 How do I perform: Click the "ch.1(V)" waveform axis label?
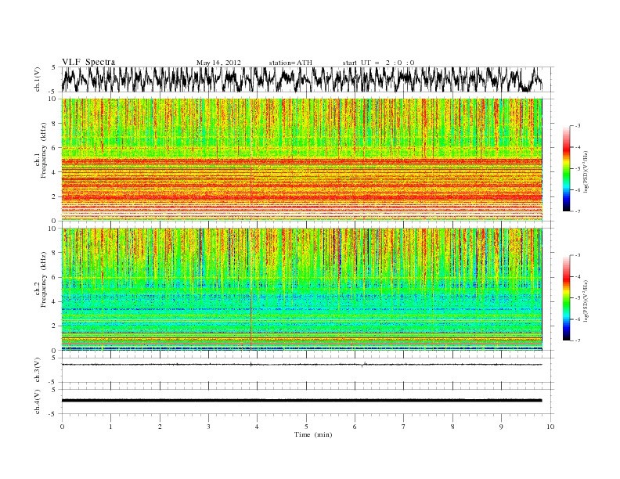38,79
